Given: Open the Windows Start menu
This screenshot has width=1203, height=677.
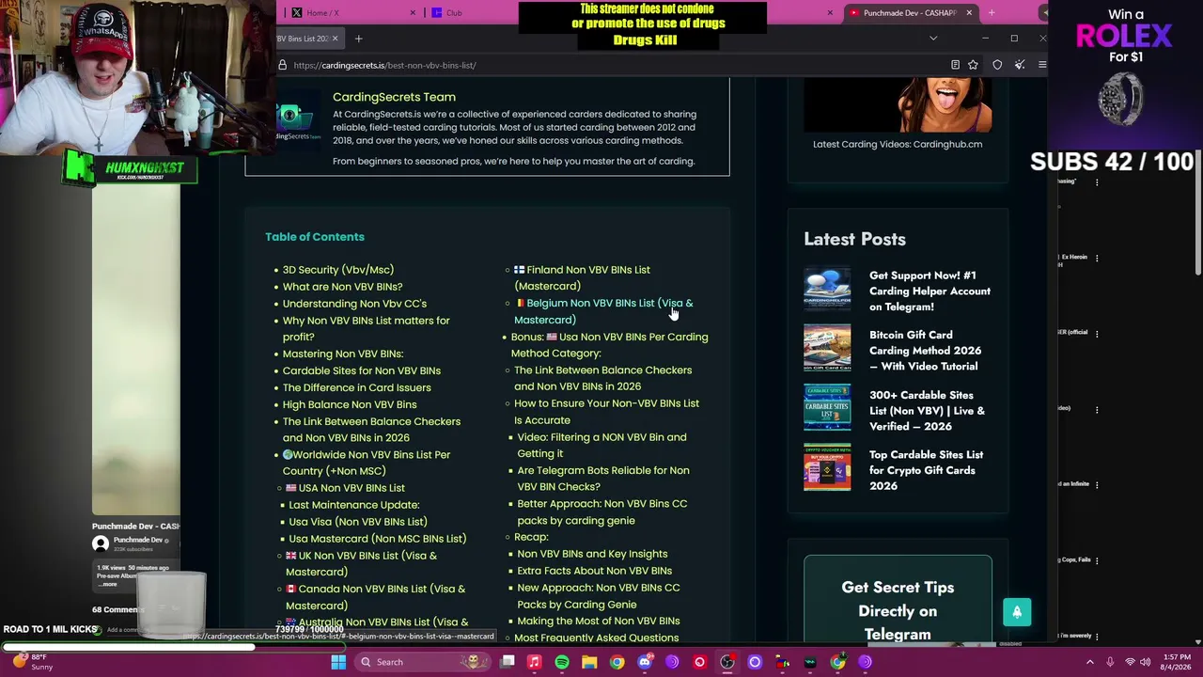Looking at the screenshot, I should tap(338, 662).
